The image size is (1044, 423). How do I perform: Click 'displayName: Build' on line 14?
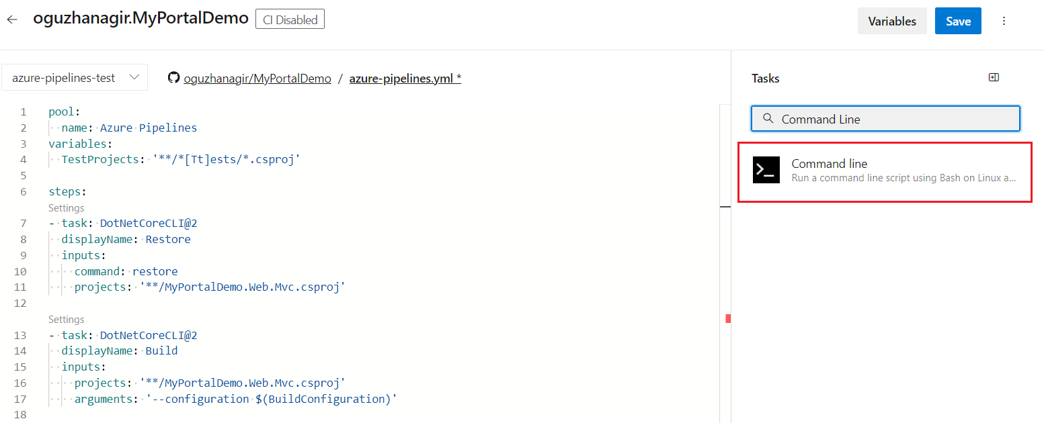point(120,350)
